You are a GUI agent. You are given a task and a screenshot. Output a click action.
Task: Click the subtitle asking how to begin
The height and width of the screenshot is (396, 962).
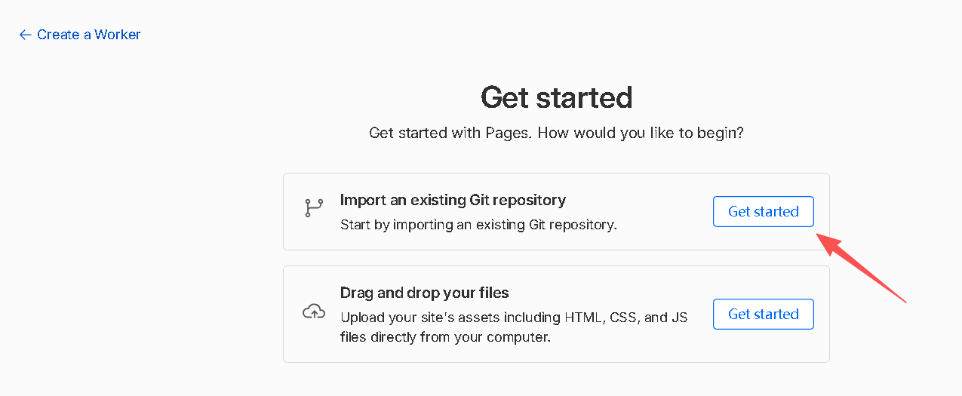click(x=556, y=133)
